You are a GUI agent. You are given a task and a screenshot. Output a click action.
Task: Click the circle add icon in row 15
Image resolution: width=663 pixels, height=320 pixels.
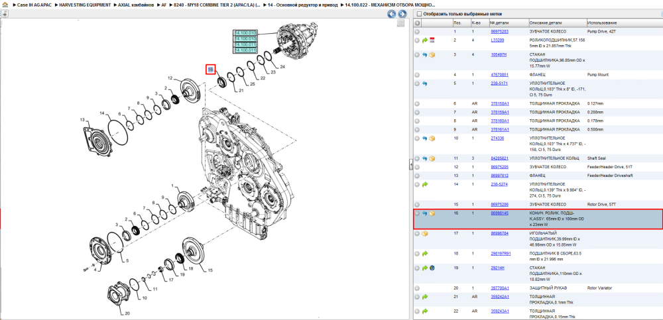click(417, 205)
